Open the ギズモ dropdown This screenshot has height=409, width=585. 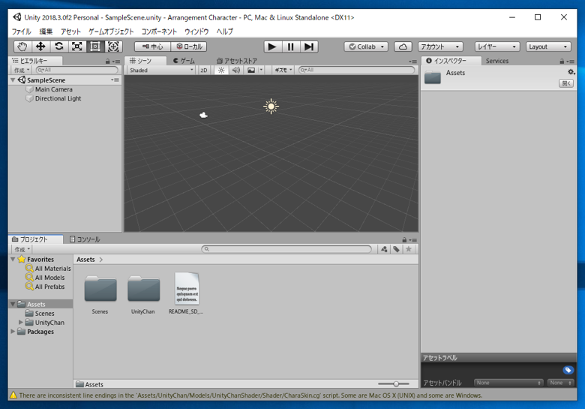(x=283, y=70)
